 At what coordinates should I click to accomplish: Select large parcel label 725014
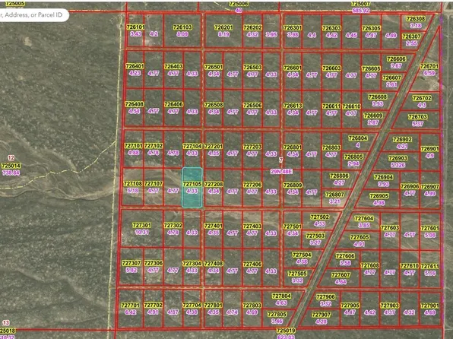tap(11, 166)
